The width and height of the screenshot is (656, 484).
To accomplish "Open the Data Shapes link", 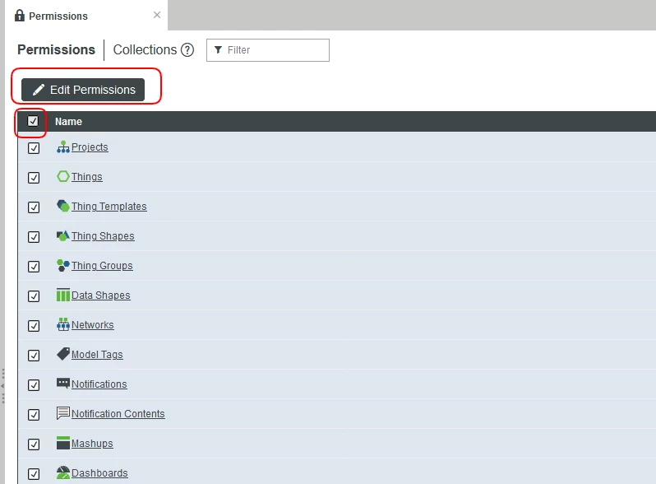I will [x=101, y=295].
